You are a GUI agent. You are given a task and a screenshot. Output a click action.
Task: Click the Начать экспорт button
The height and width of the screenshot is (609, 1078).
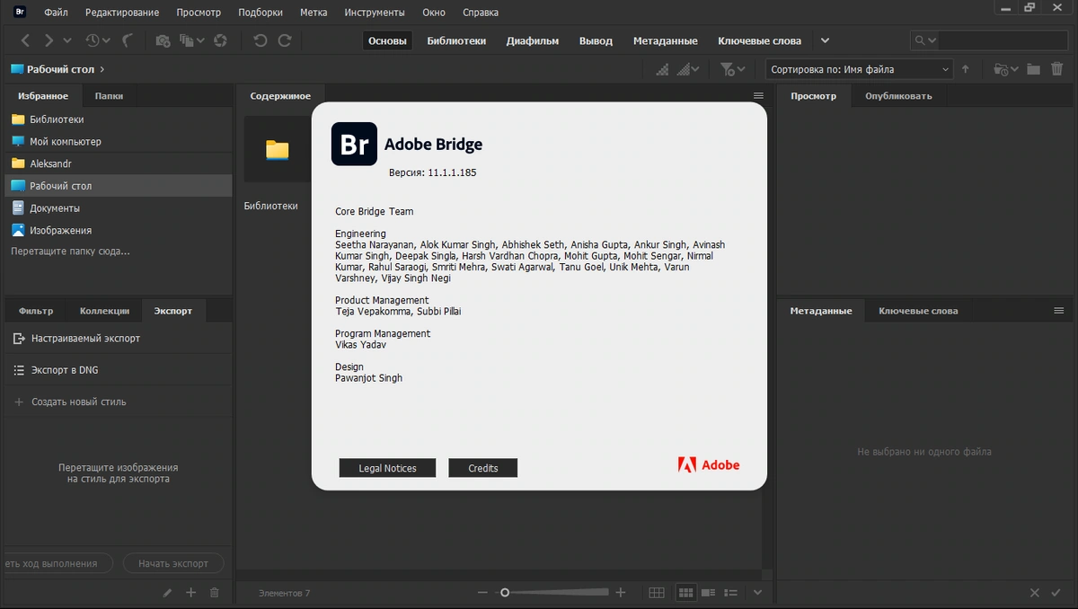click(173, 563)
